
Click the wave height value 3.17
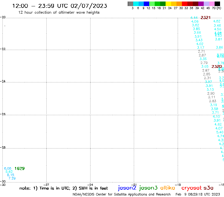[201, 48]
